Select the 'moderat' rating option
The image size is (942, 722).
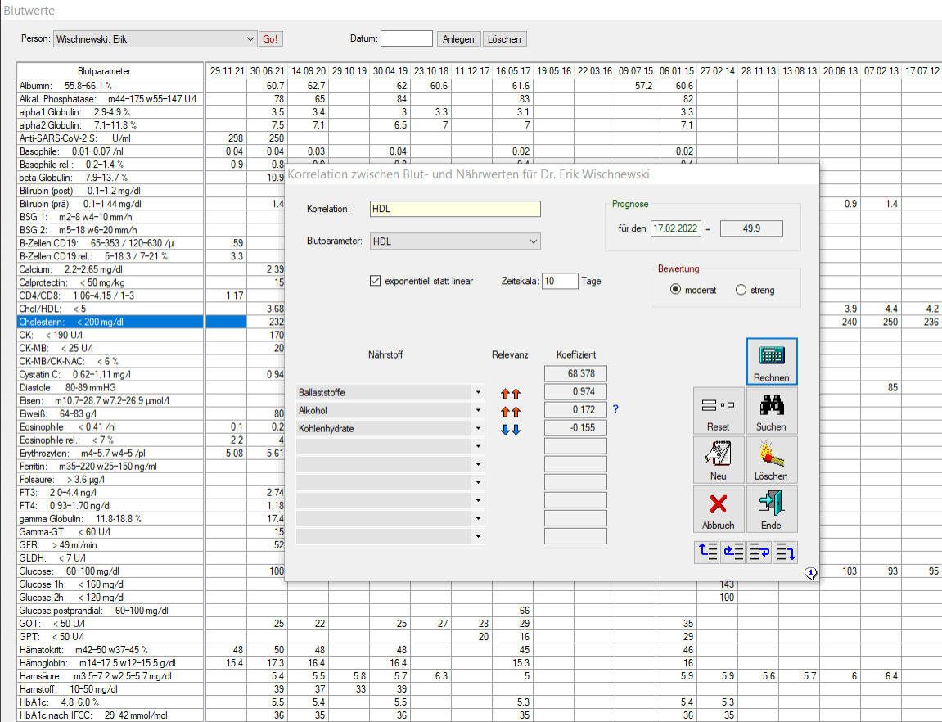point(675,290)
